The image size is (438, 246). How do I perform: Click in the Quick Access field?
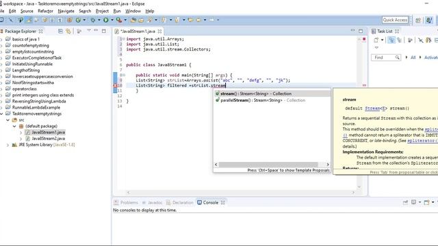point(395,20)
